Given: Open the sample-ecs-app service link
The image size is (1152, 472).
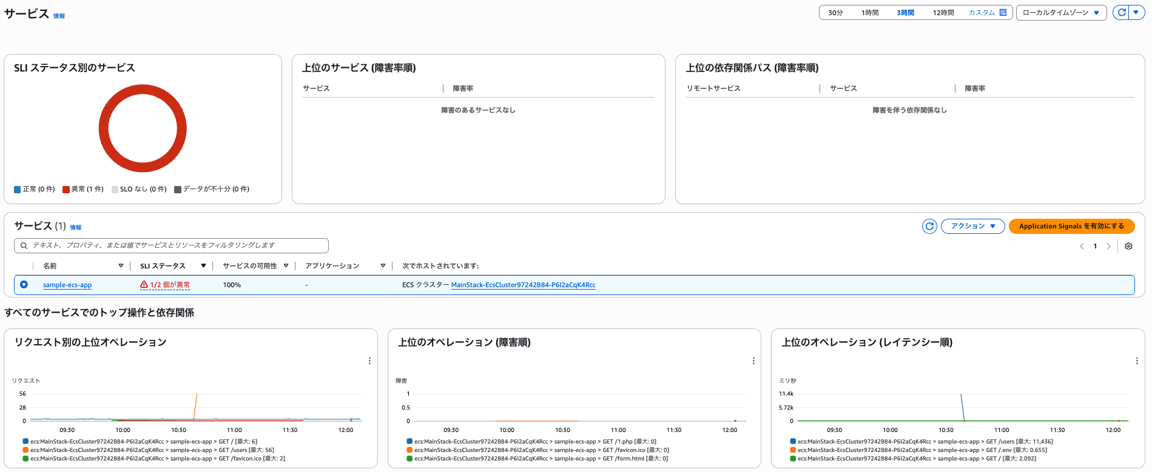Looking at the screenshot, I should coord(67,285).
